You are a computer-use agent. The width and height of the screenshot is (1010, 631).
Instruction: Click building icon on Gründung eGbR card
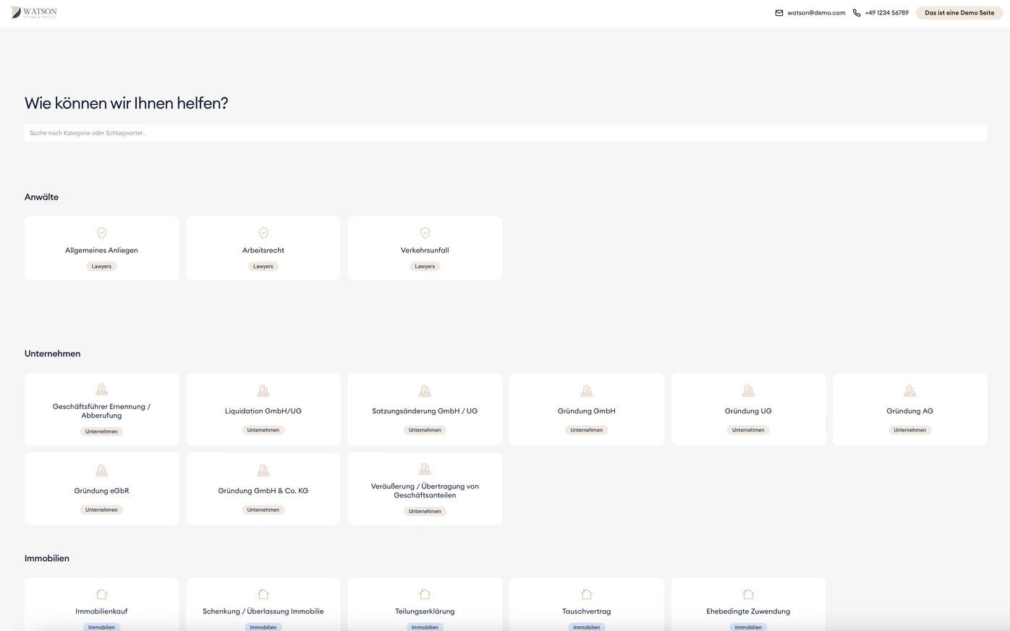click(x=102, y=471)
